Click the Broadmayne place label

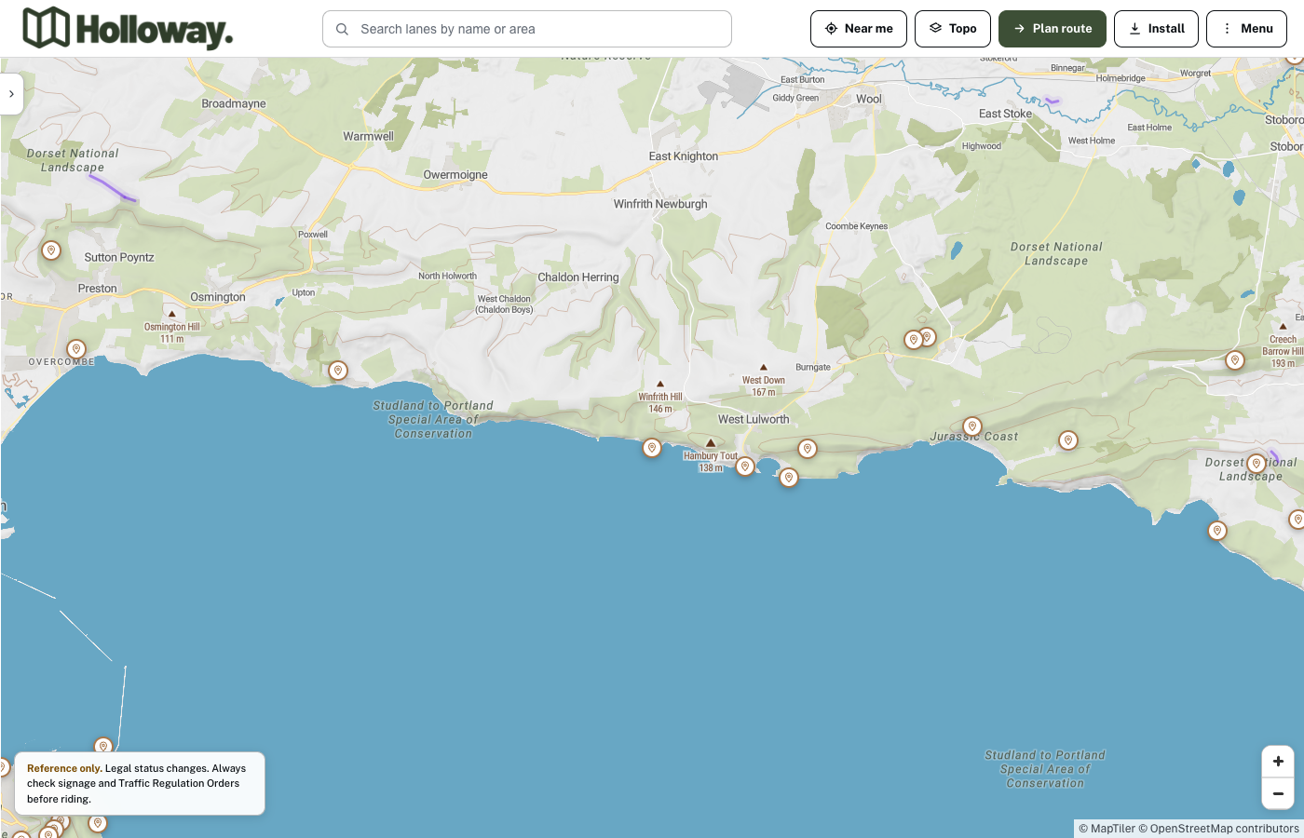[234, 103]
